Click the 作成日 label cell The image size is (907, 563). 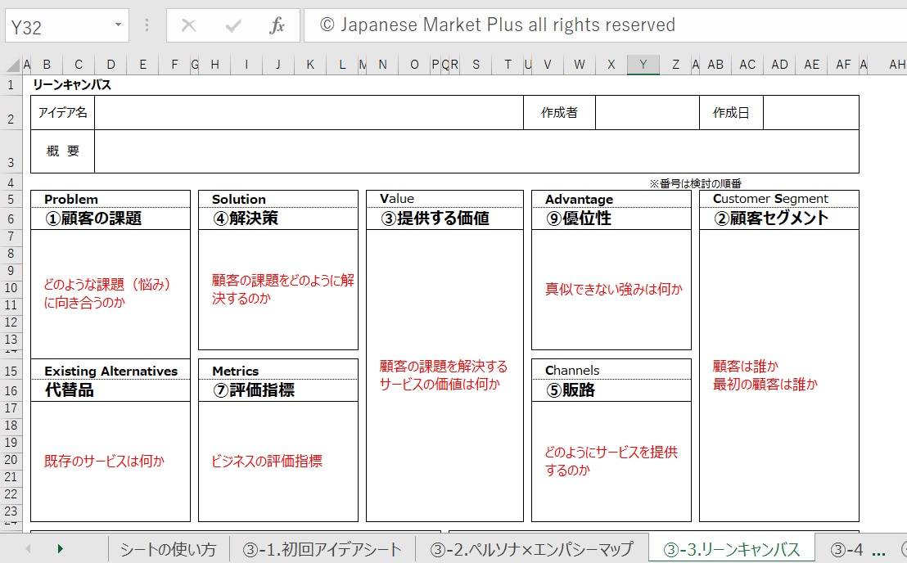tap(731, 112)
